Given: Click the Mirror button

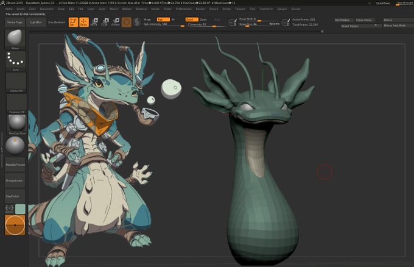Looking at the screenshot, I should coord(398,20).
